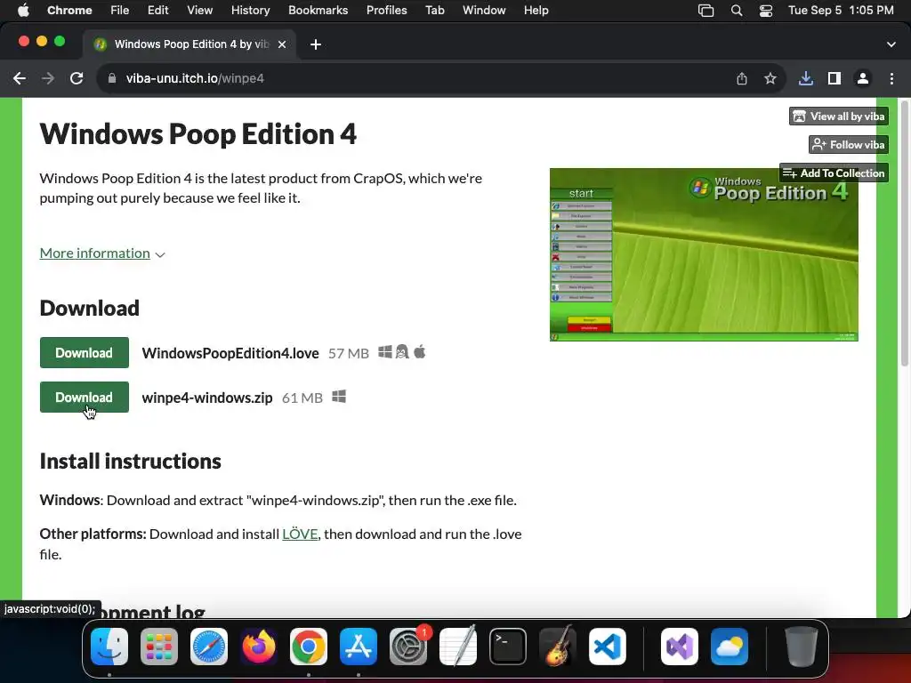Click View all by viba
The height and width of the screenshot is (683, 911).
click(x=838, y=117)
